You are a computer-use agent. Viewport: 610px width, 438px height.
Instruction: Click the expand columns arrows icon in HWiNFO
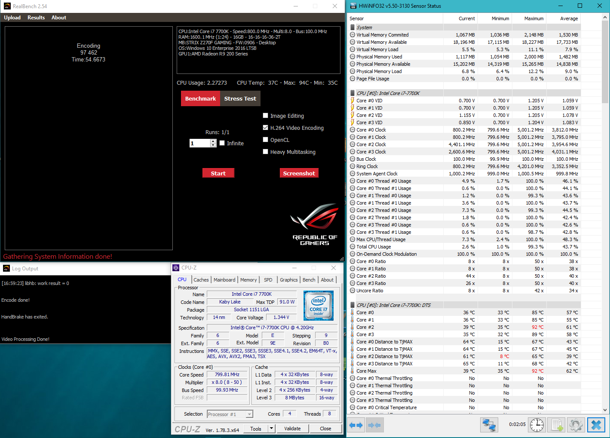[x=356, y=425]
